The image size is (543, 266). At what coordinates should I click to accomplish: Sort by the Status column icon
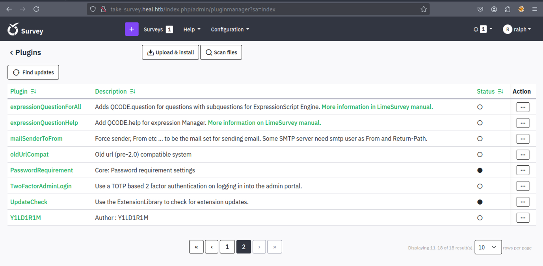click(x=500, y=91)
